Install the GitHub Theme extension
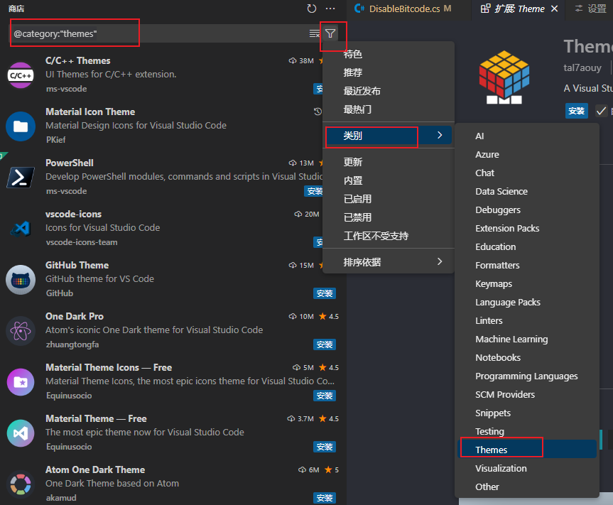Viewport: 613px width, 505px height. pyautogui.click(x=325, y=293)
